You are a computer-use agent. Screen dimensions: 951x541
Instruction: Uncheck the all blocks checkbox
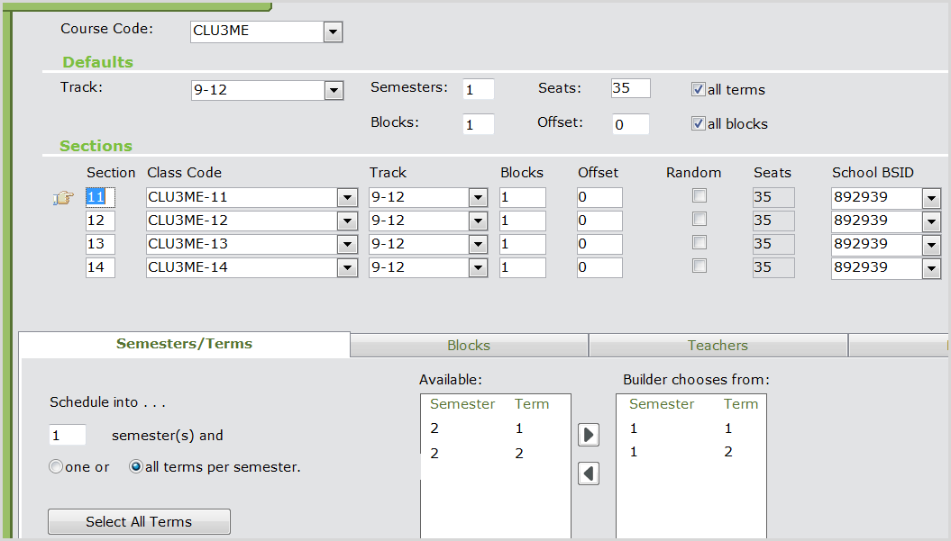pyautogui.click(x=698, y=124)
